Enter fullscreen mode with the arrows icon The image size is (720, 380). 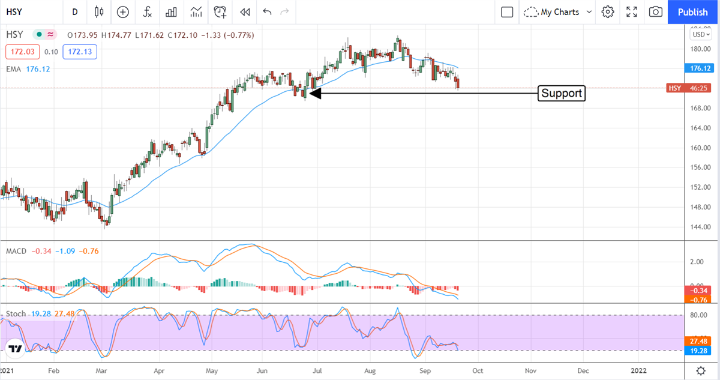tap(632, 11)
